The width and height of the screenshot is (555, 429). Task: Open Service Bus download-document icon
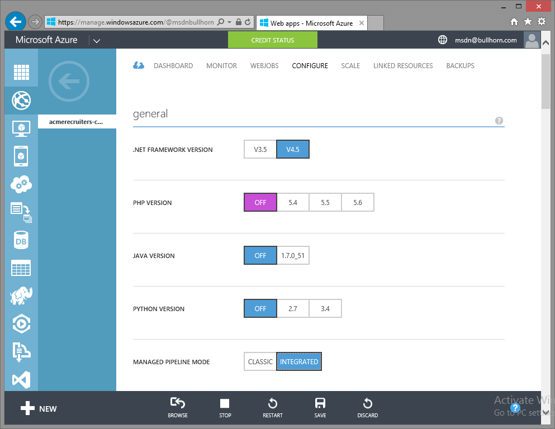(x=21, y=352)
